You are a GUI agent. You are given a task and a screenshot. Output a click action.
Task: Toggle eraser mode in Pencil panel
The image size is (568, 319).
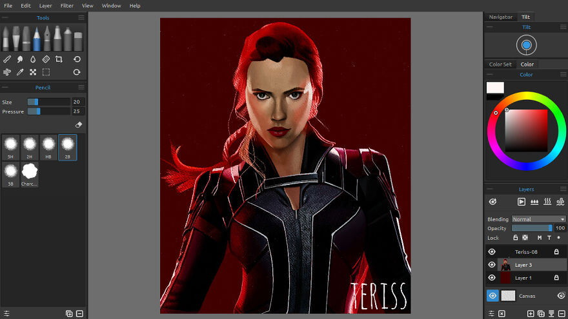click(x=79, y=125)
